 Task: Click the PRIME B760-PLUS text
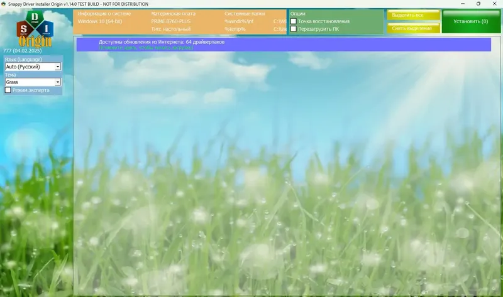pyautogui.click(x=170, y=21)
